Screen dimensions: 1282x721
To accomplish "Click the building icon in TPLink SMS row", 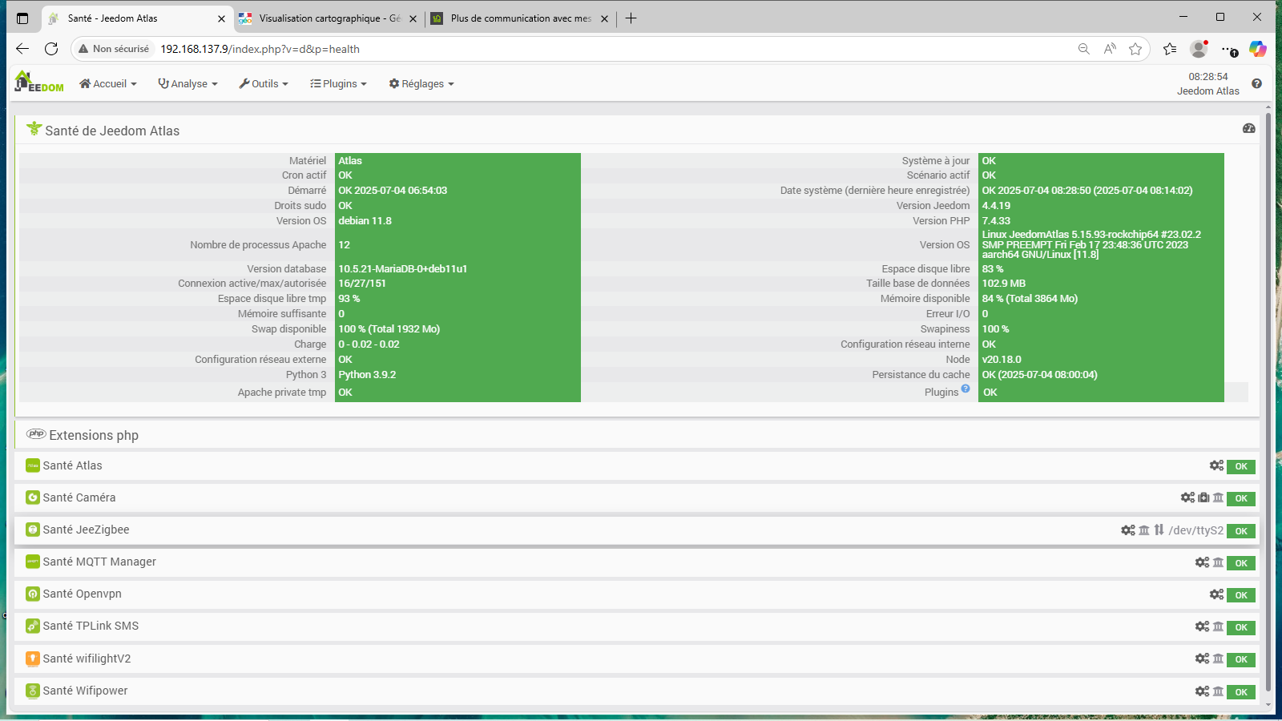I will (x=1218, y=626).
